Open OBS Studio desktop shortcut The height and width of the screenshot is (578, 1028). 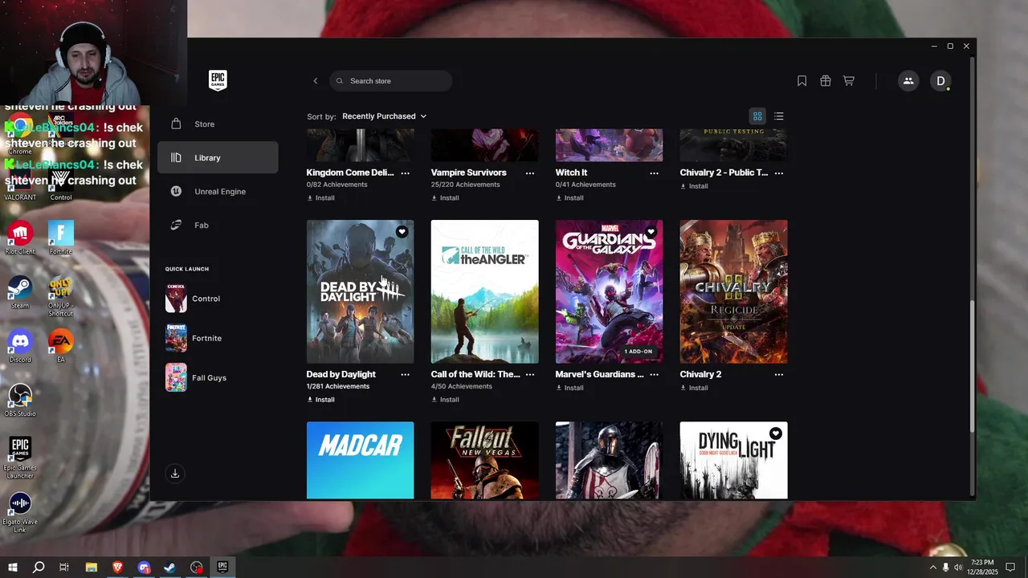click(x=20, y=400)
